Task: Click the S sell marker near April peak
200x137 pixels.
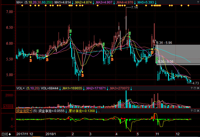Action: pyautogui.click(x=130, y=34)
